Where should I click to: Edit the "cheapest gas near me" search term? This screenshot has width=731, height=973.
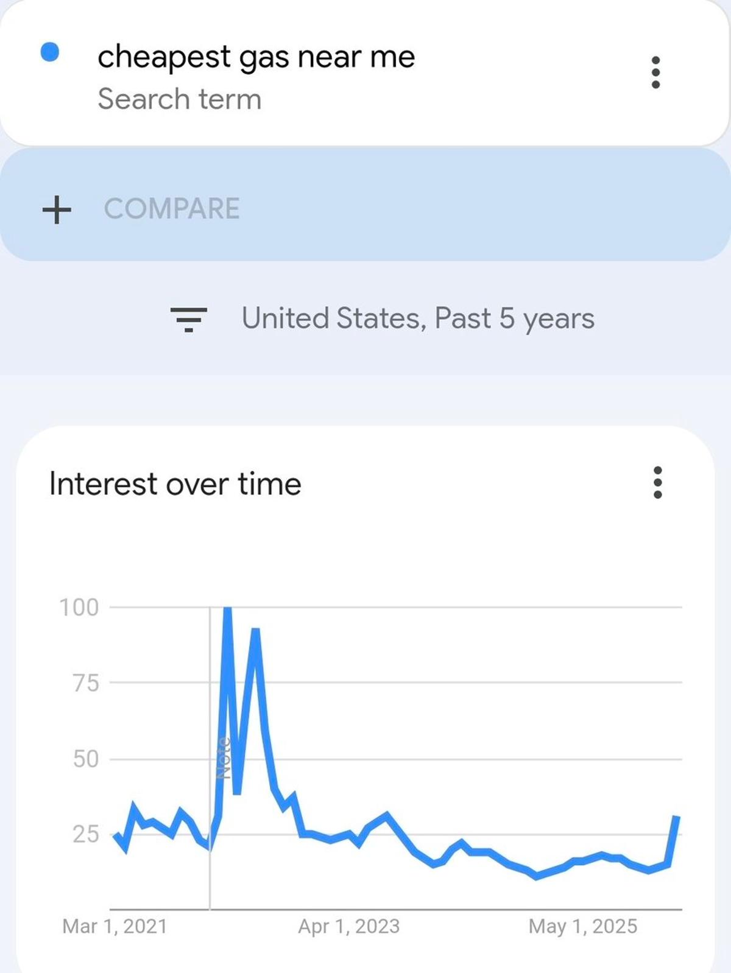pyautogui.click(x=256, y=57)
